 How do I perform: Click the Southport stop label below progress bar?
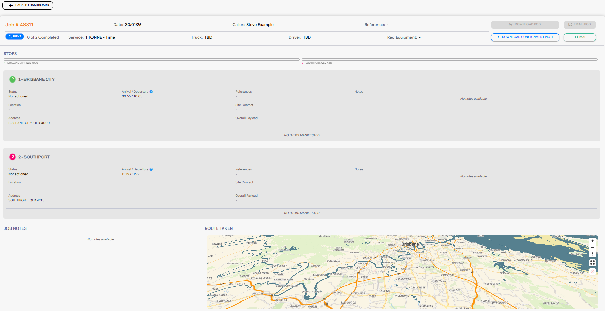click(x=317, y=63)
